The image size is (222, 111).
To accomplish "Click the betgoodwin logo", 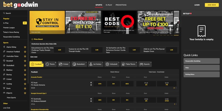I will tap(15, 5).
